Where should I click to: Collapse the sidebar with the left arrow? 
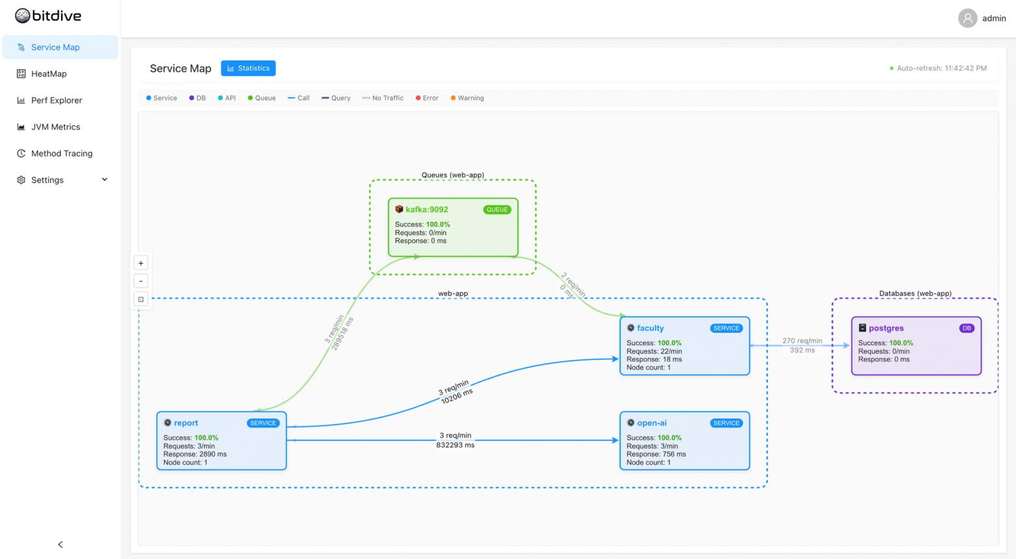pos(61,544)
